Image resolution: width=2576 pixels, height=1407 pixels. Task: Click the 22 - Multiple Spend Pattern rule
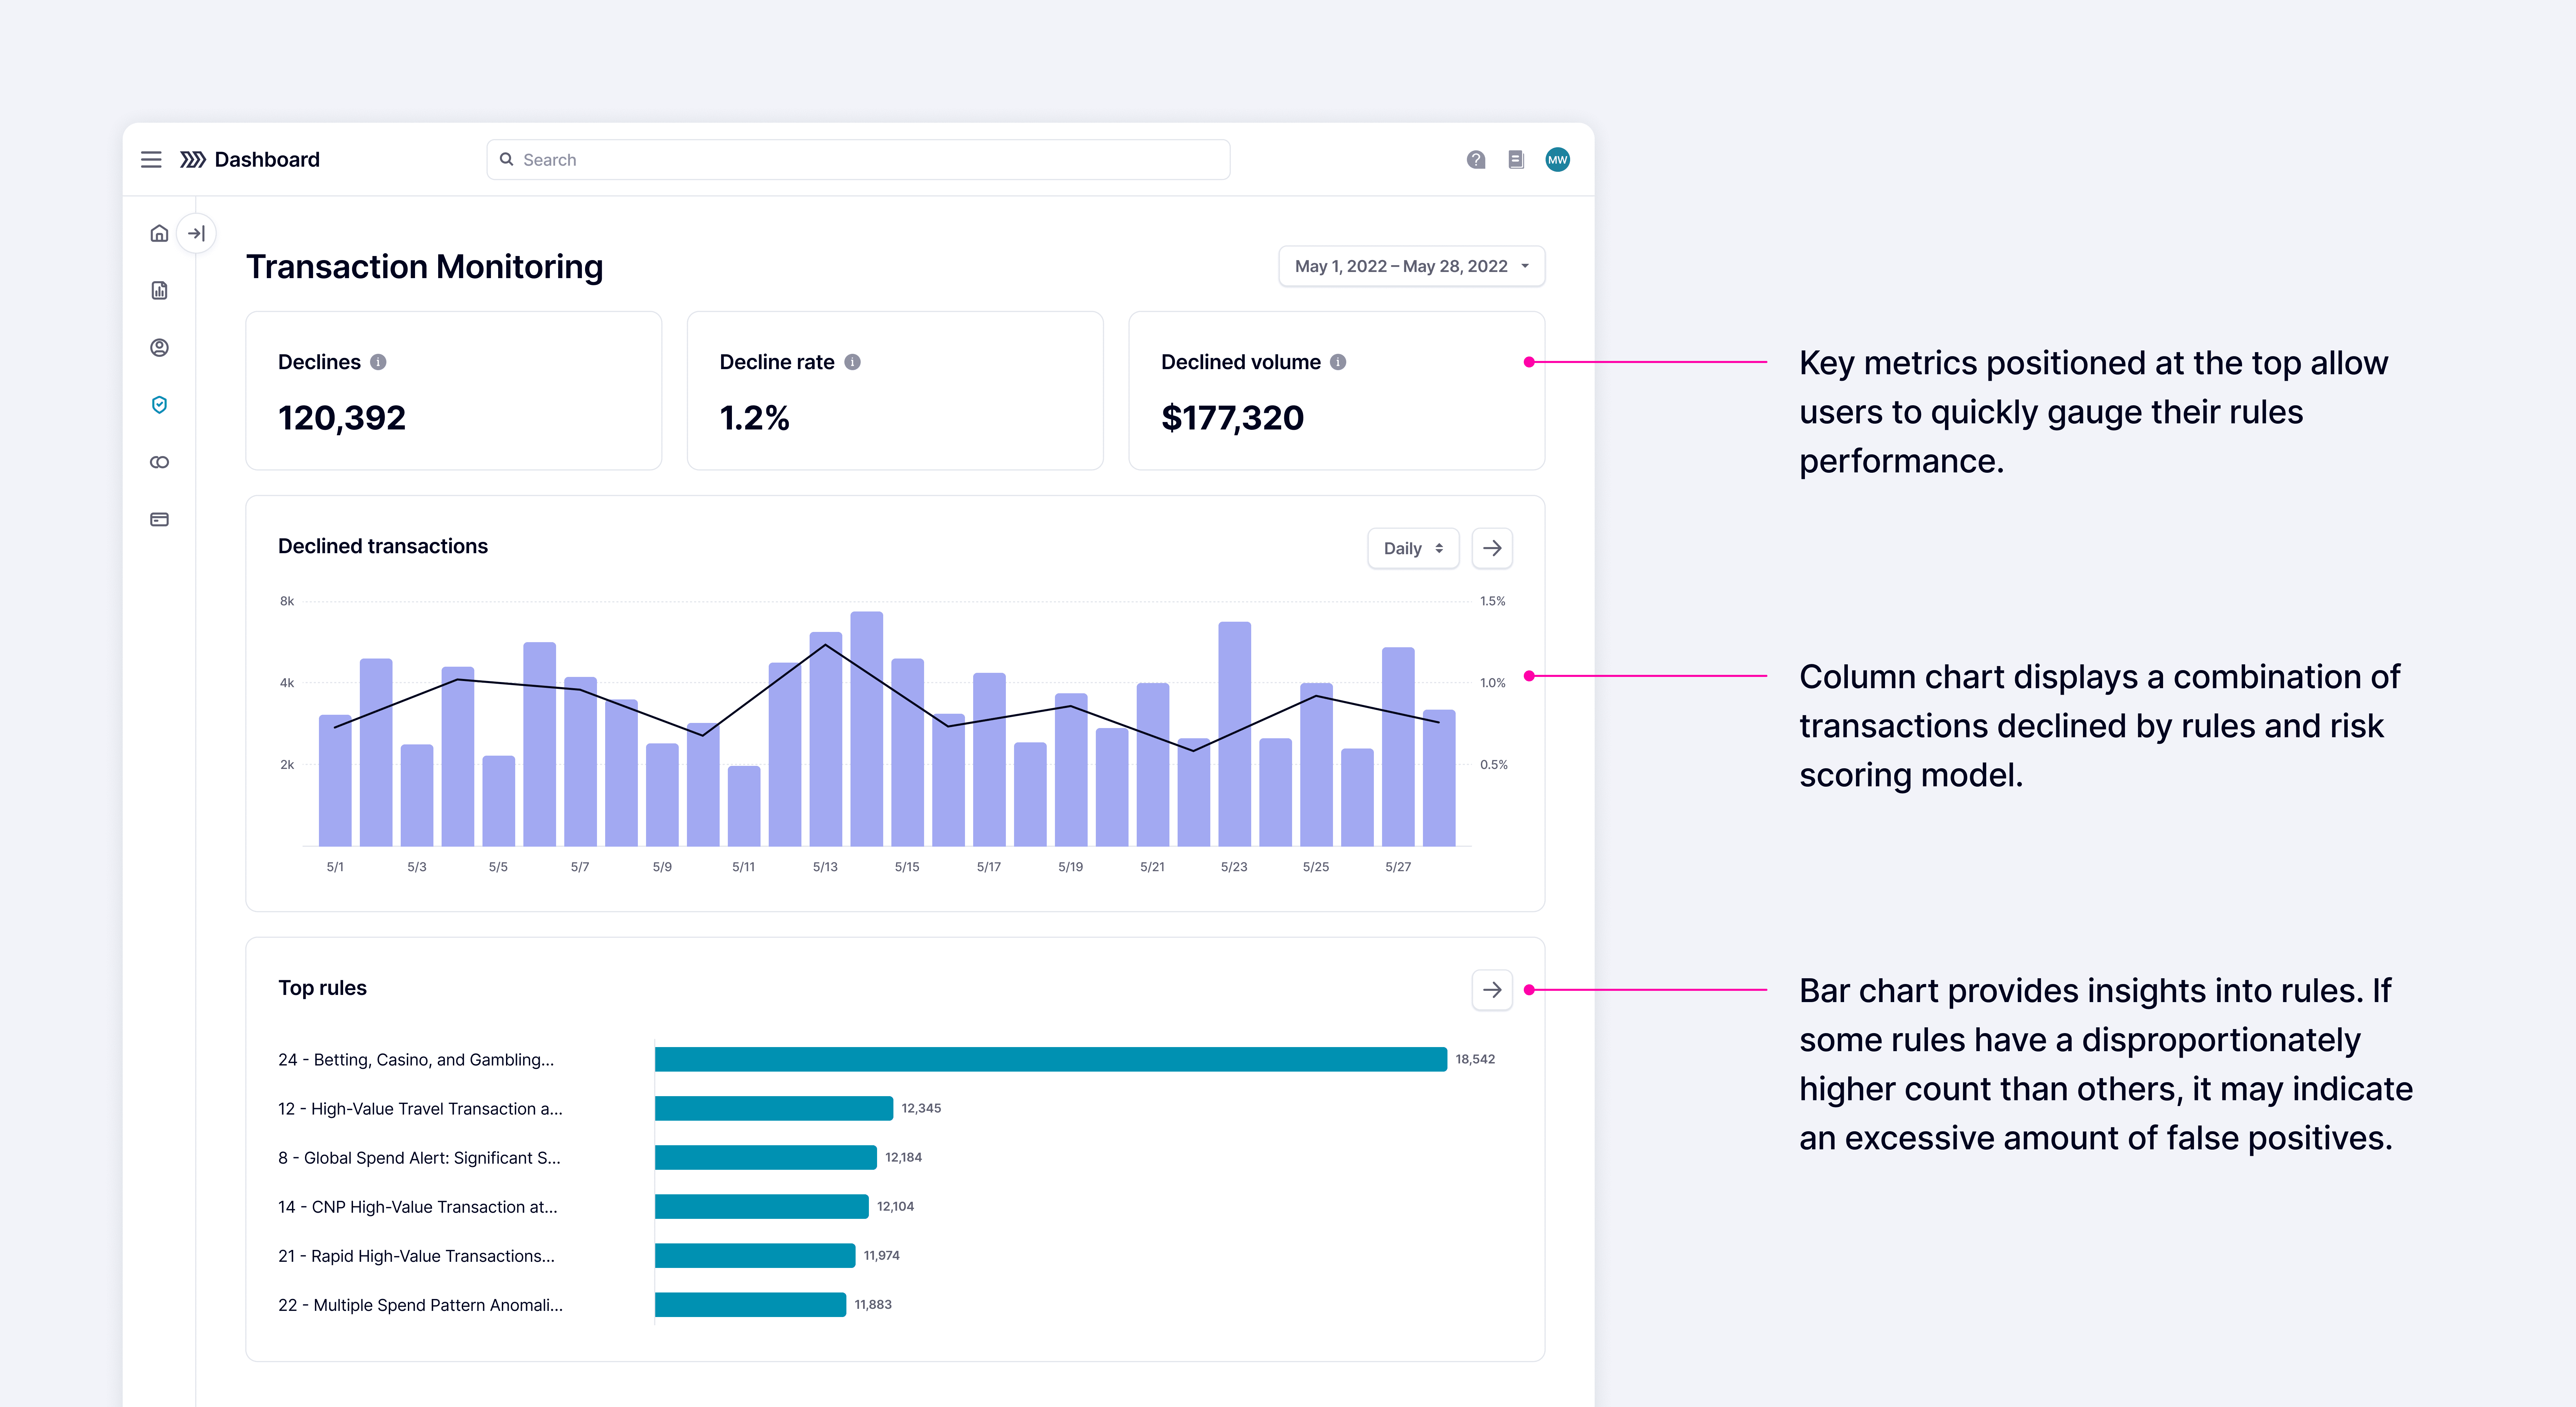(420, 1305)
